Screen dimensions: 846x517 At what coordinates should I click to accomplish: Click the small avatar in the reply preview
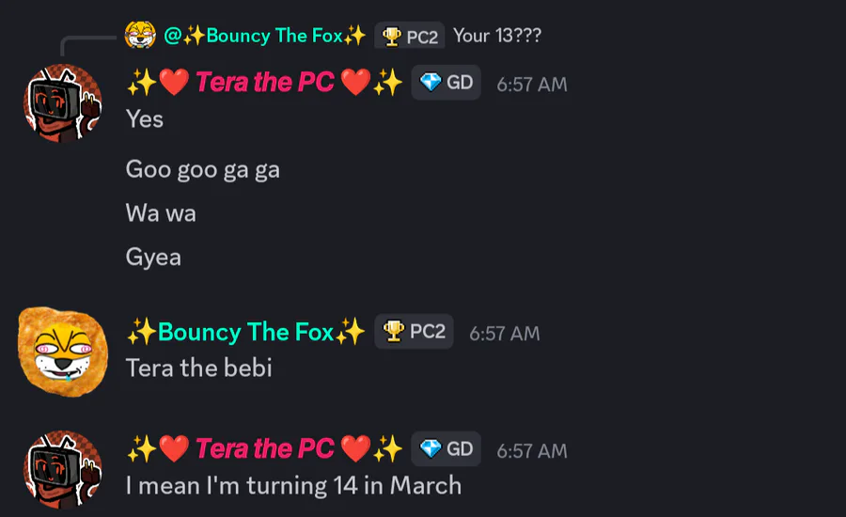pos(139,36)
